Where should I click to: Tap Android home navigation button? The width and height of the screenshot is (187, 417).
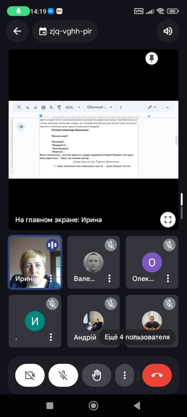coord(93,405)
